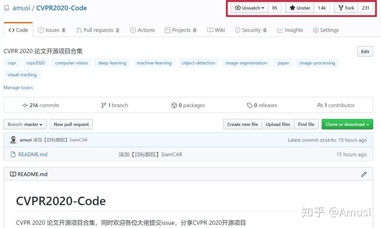Click the contributor avatar beside the latest commit

tap(13, 140)
